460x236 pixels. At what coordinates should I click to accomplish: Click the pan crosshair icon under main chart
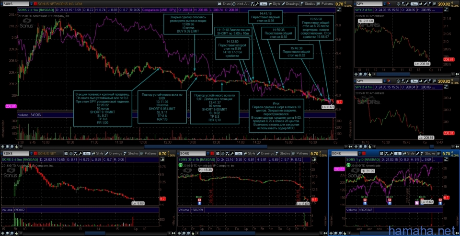click(x=3, y=146)
